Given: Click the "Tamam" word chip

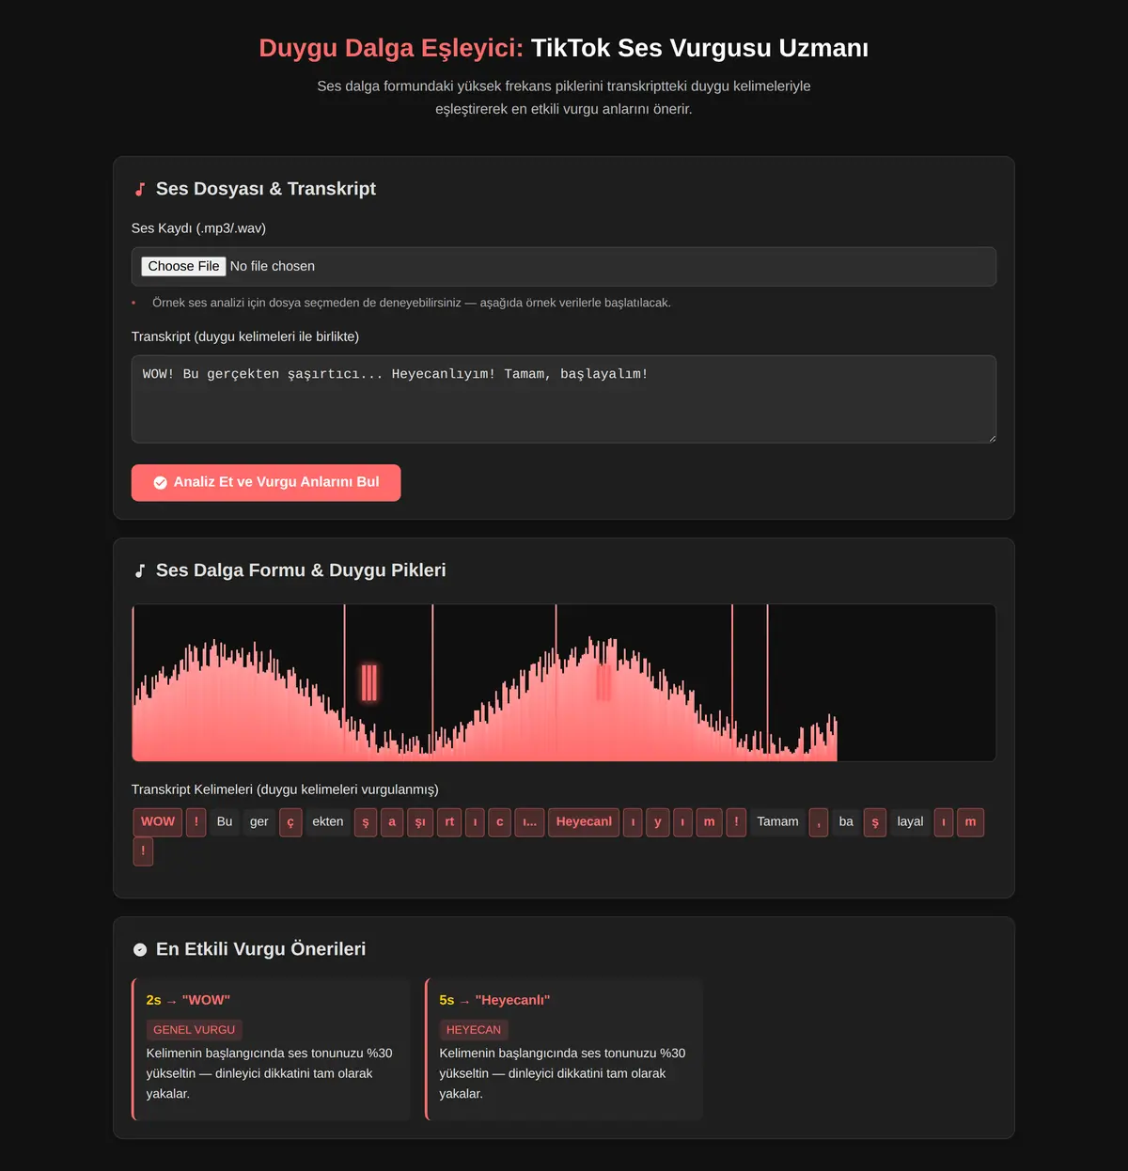Looking at the screenshot, I should click(x=778, y=822).
